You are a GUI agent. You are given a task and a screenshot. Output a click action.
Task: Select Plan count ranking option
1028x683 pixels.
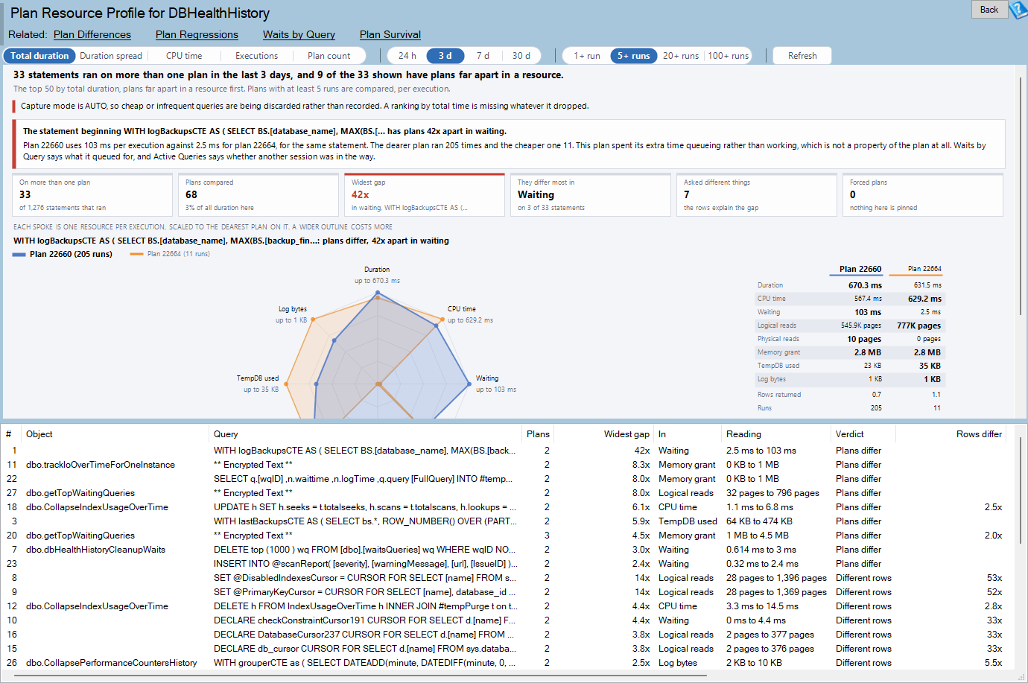(329, 56)
